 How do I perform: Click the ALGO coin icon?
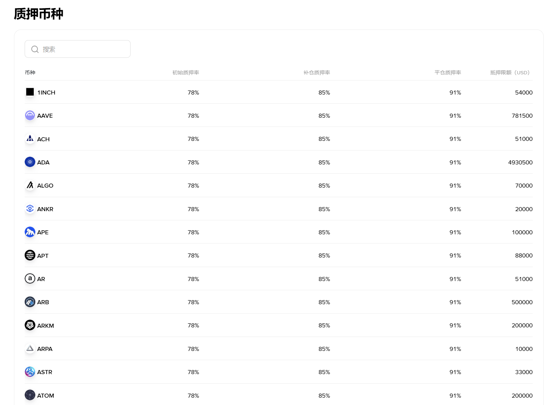30,185
